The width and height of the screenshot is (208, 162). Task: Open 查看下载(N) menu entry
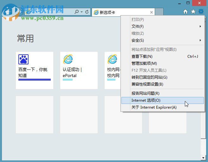coord(163,57)
